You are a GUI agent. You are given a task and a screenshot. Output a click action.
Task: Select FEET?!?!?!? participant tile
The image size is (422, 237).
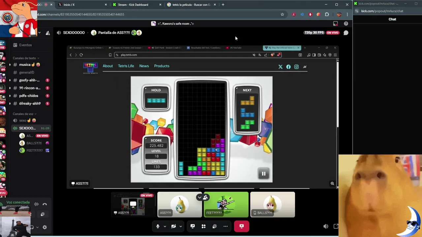[x=226, y=204]
